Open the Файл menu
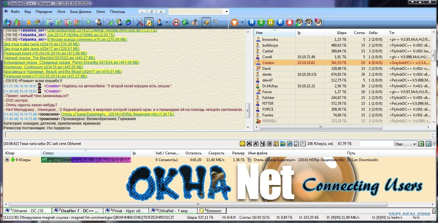This screenshot has height=223, width=438. 15,12
